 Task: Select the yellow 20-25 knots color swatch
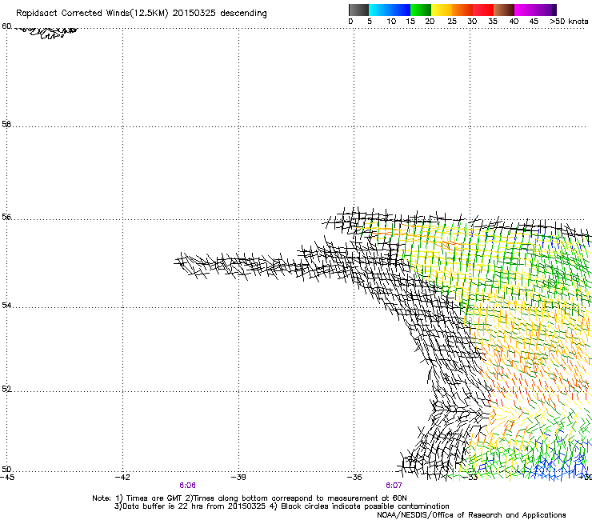[x=442, y=10]
